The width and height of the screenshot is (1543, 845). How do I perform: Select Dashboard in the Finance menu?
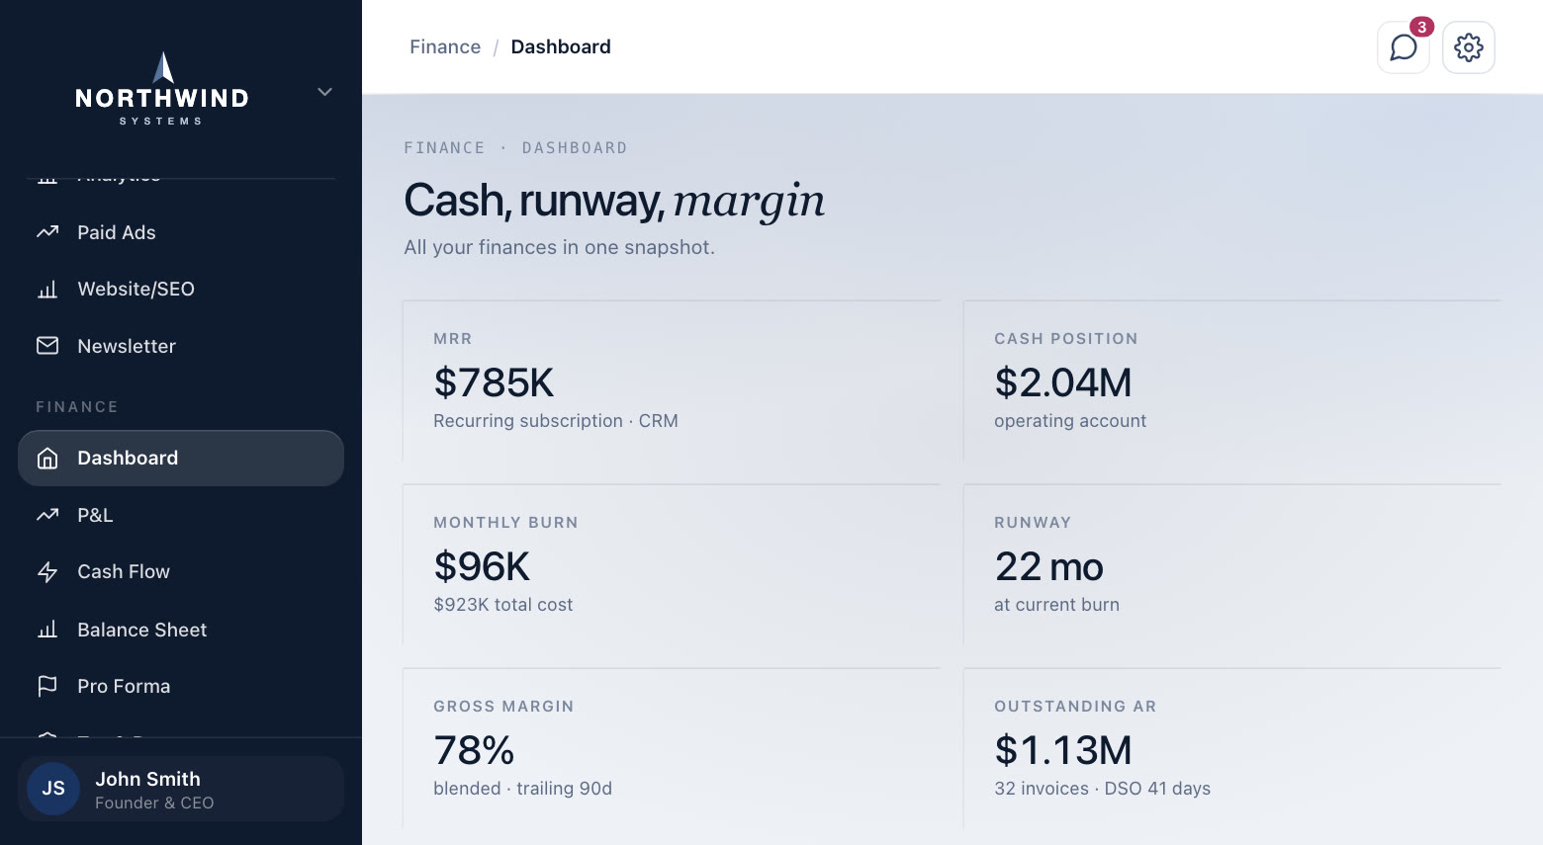tap(181, 458)
